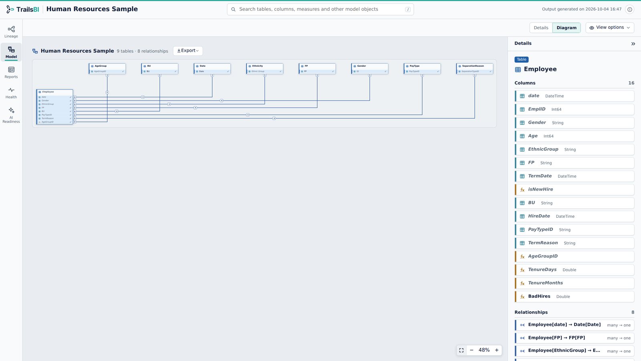Image resolution: width=641 pixels, height=361 pixels.
Task: Open the Export dropdown
Action: tap(188, 51)
